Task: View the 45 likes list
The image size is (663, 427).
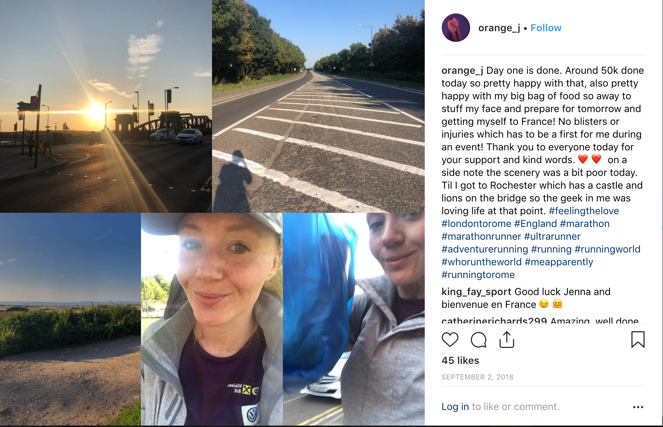Action: coord(460,360)
